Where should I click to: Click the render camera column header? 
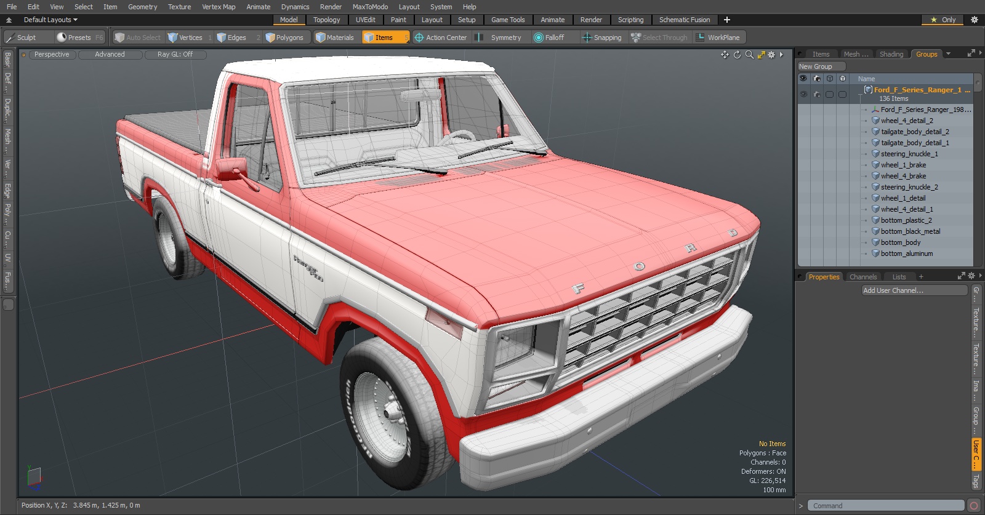817,79
